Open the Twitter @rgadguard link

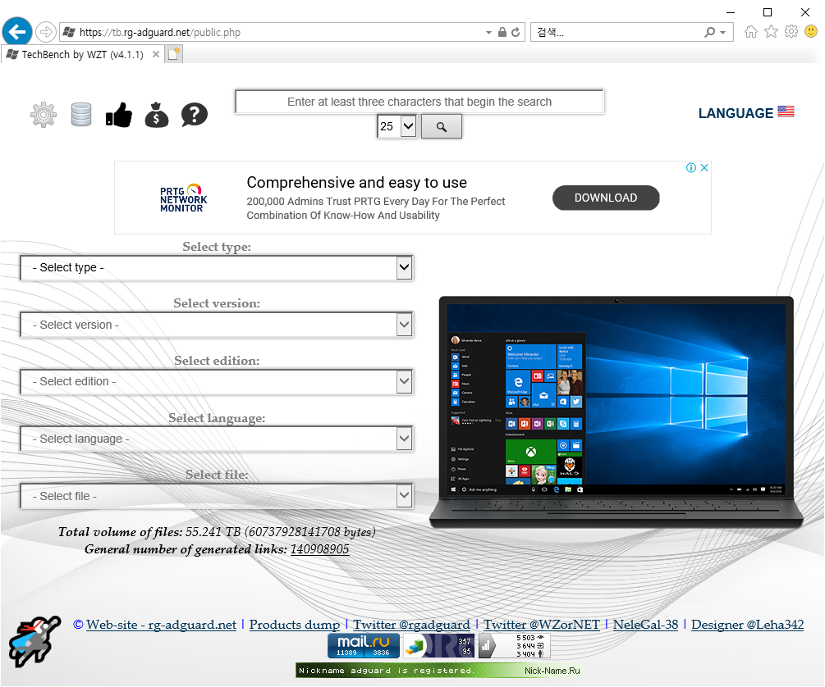coord(411,625)
